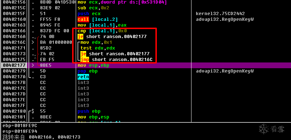Select address 00402175
This screenshot has width=291, height=140.
click(14, 60)
